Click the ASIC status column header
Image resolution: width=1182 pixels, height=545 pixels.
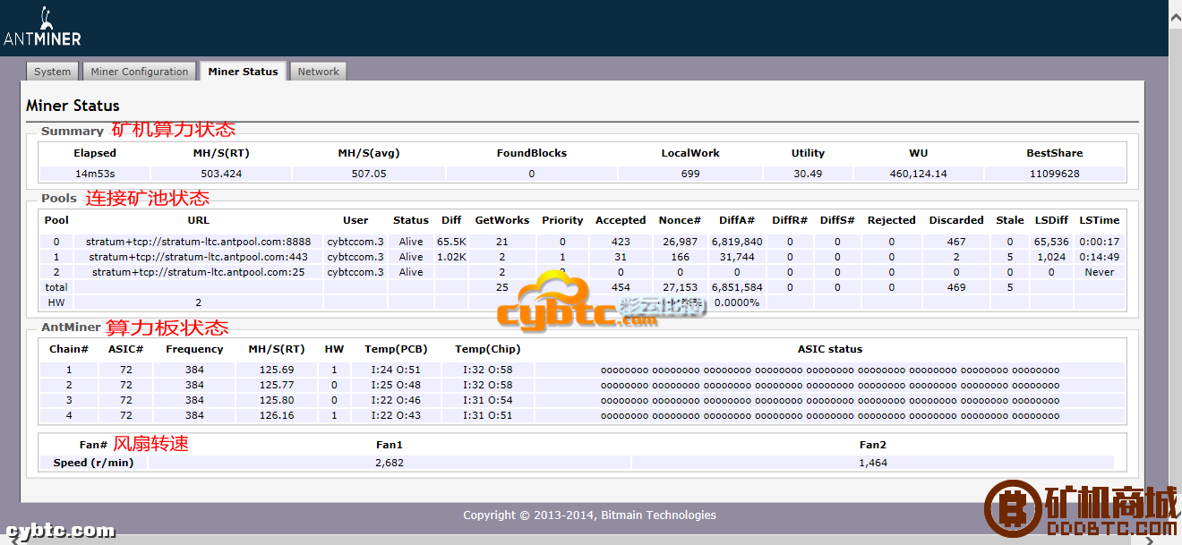pos(830,349)
